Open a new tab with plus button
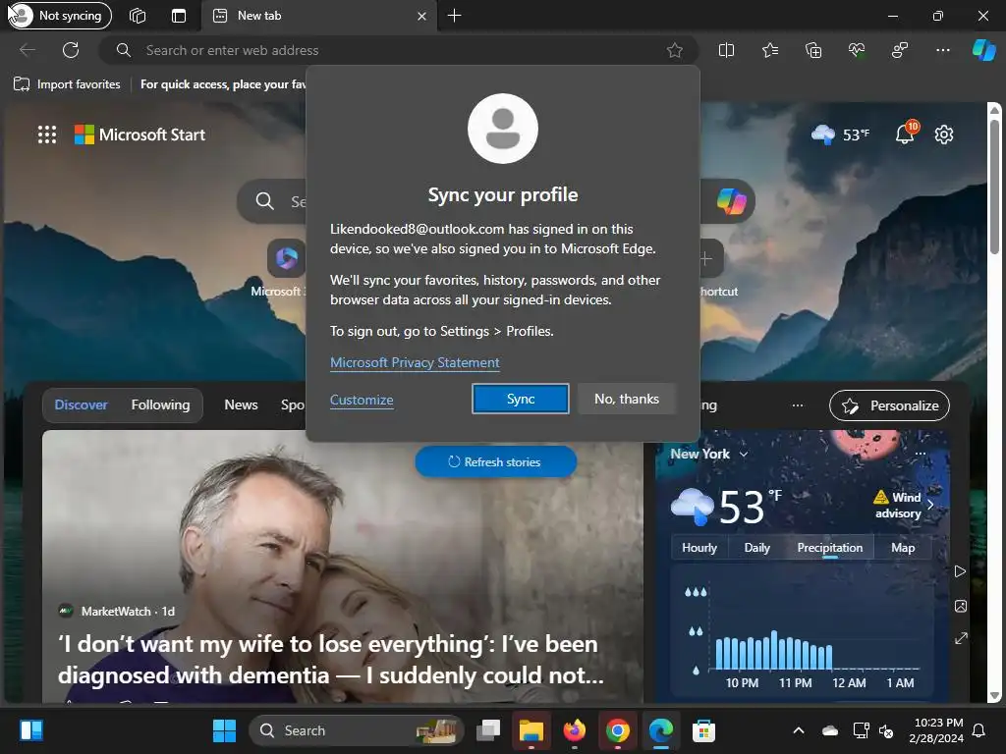The width and height of the screenshot is (1006, 754). click(x=454, y=16)
